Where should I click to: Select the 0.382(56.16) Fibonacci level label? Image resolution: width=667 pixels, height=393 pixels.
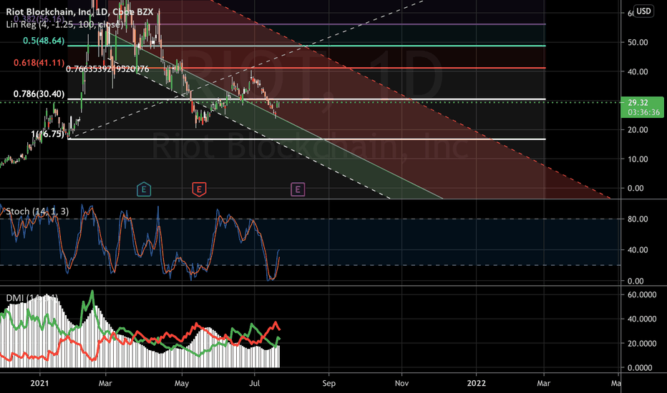point(39,19)
